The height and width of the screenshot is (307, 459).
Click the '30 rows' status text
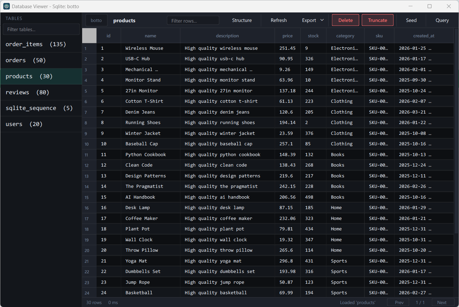pos(94,302)
